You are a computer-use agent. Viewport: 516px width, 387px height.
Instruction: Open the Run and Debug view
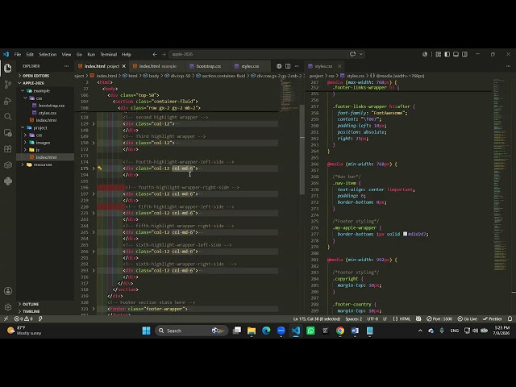8,100
